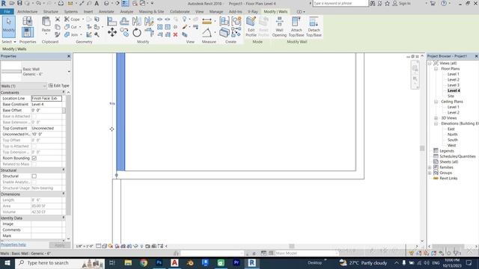Open the Massing & Site tab
The width and height of the screenshot is (479, 269).
coord(151,12)
